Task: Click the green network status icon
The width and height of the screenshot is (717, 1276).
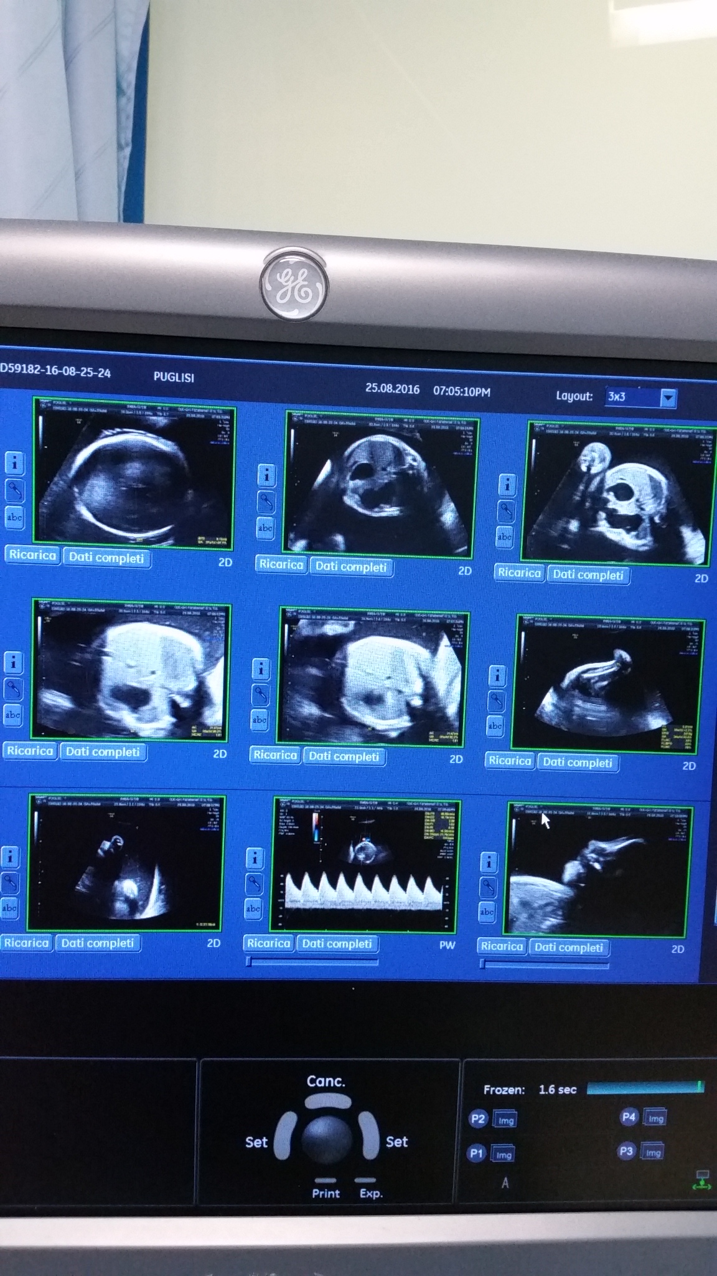Action: [x=702, y=1179]
